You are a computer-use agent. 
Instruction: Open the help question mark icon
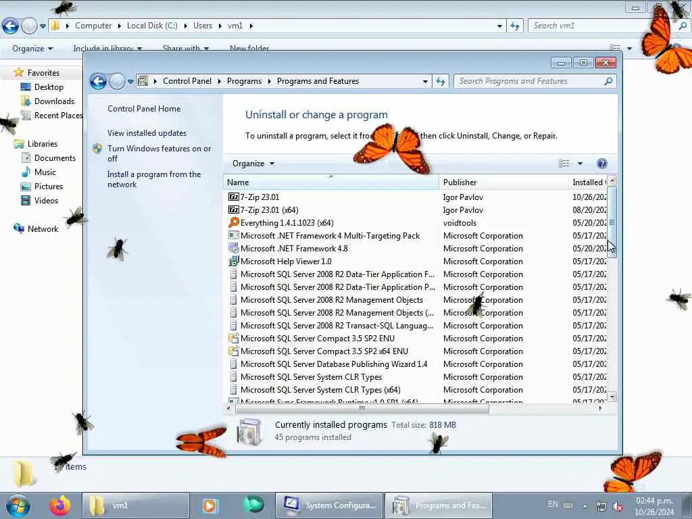(x=601, y=164)
